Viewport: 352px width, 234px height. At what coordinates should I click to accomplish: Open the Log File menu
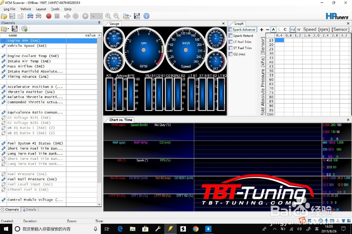click(10, 9)
